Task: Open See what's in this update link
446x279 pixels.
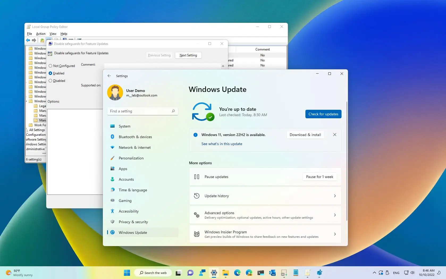Action: coord(222,144)
